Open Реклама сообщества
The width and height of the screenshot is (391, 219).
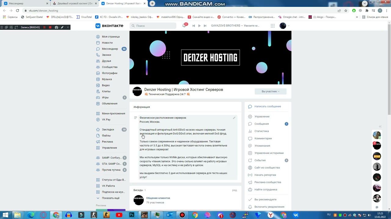click(x=268, y=182)
